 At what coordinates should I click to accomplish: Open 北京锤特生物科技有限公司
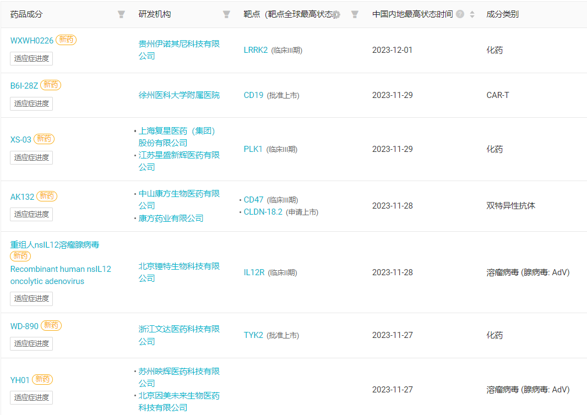tap(179, 272)
